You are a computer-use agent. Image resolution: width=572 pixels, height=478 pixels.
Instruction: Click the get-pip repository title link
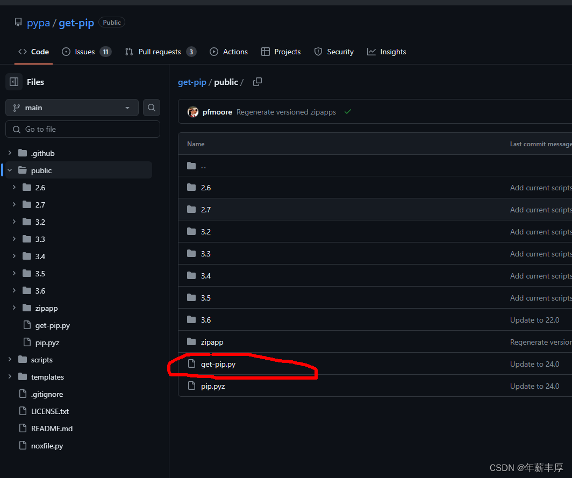pos(76,23)
